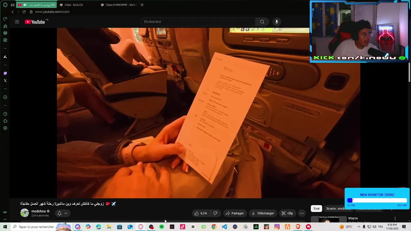Open the video's more actions (three dots)
Image resolution: width=411 pixels, height=231 pixels.
click(302, 213)
